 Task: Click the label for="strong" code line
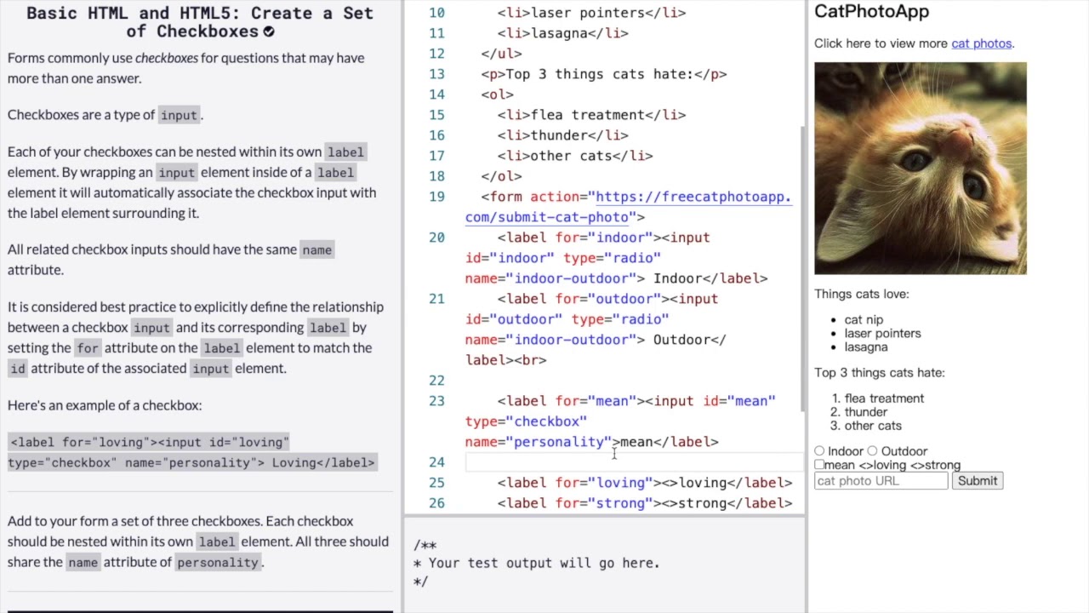(645, 503)
